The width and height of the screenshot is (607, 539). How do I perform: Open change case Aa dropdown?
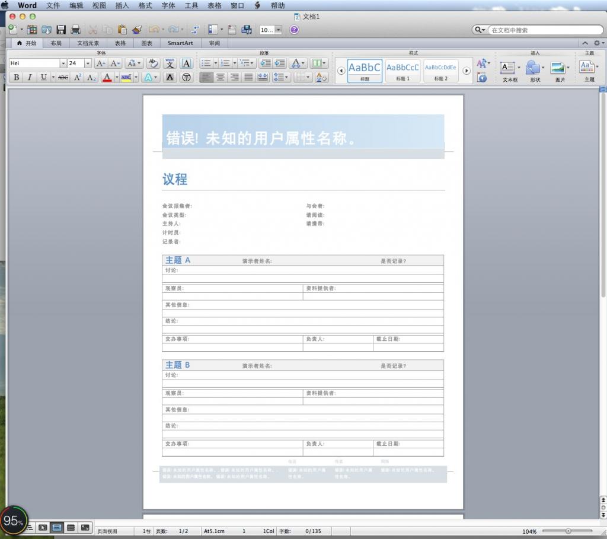pyautogui.click(x=134, y=63)
